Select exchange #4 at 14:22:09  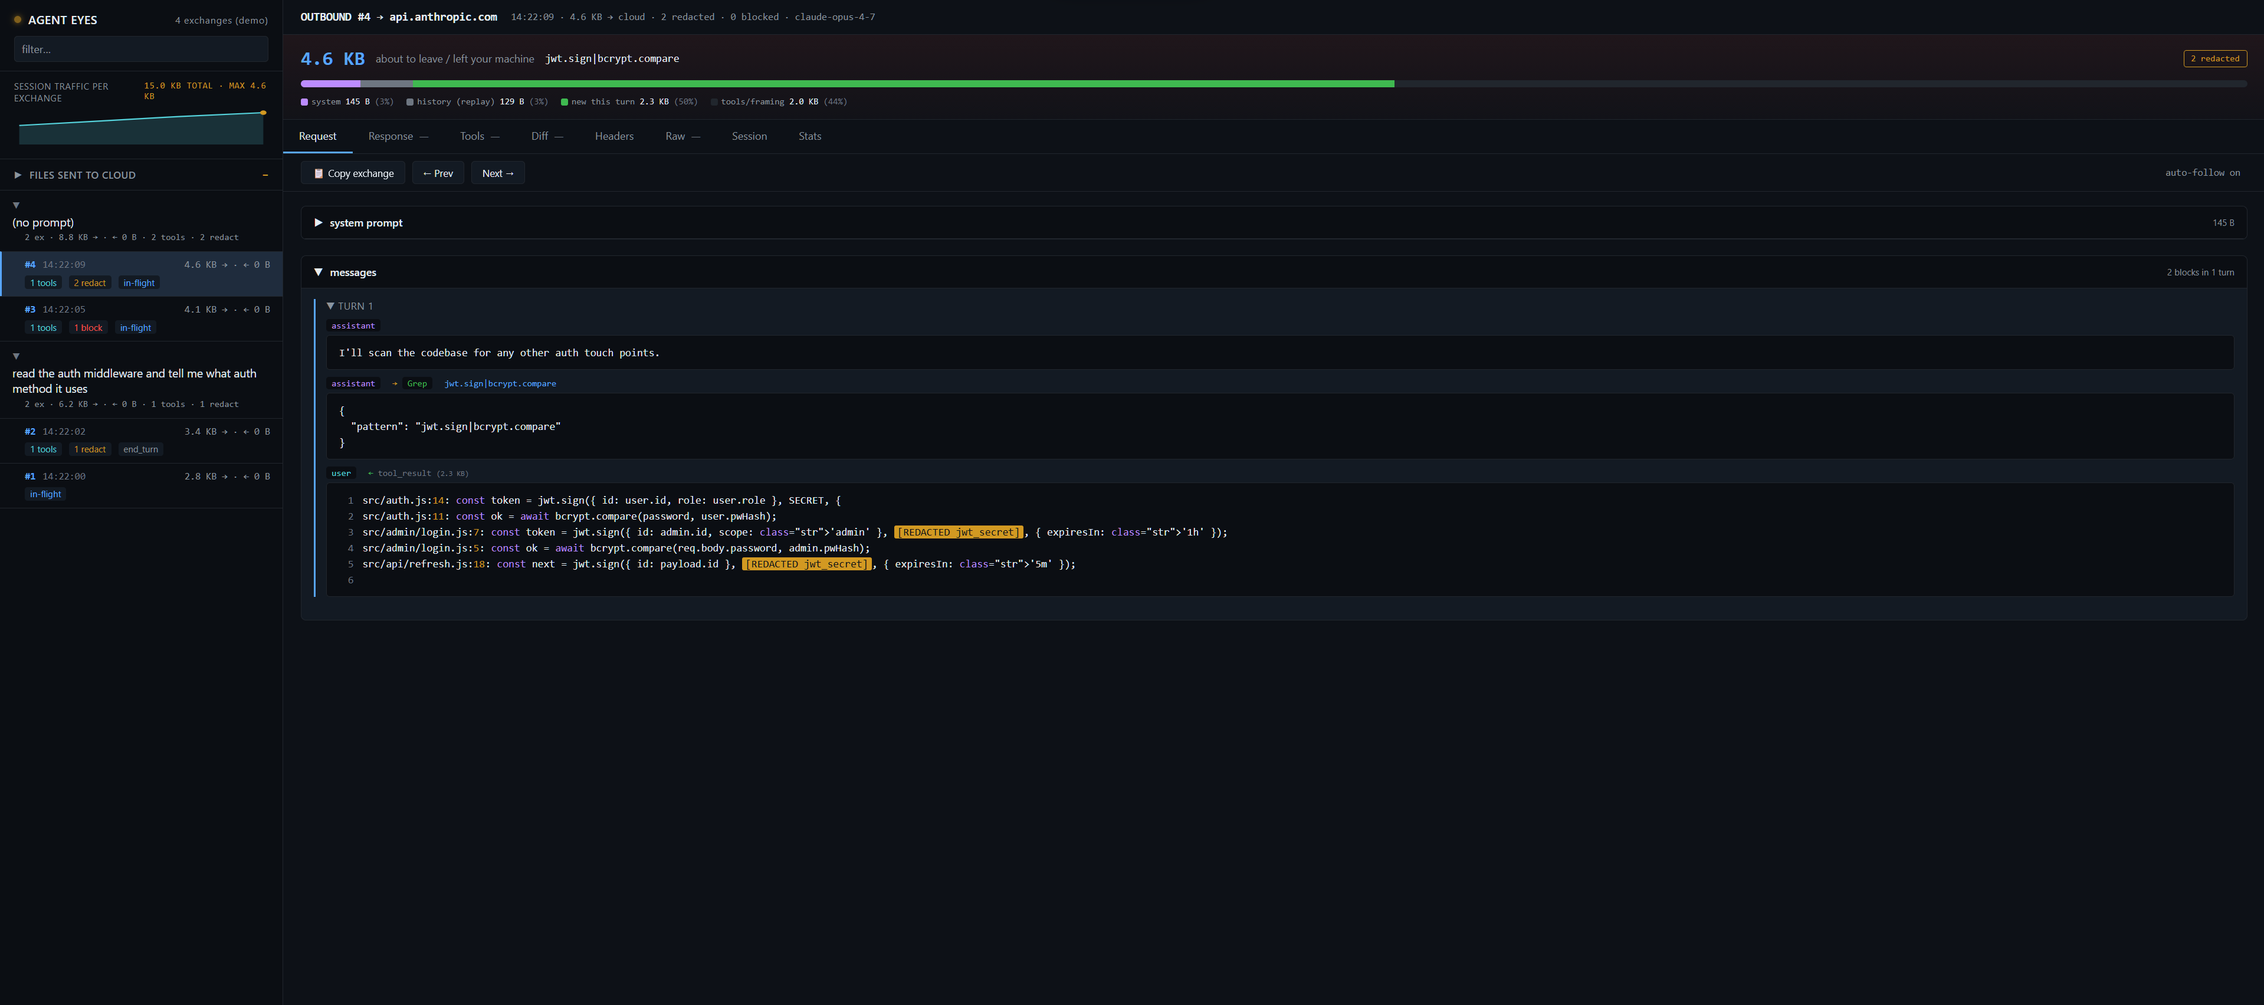[142, 273]
